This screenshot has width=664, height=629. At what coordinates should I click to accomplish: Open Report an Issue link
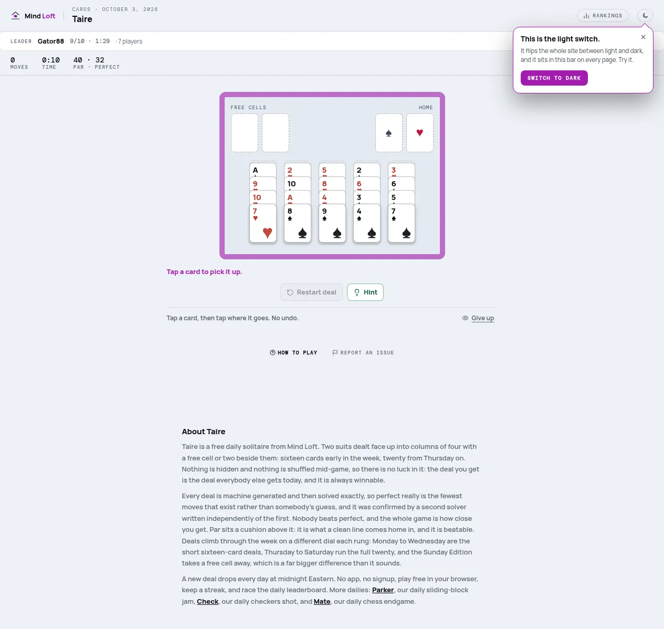pos(363,353)
